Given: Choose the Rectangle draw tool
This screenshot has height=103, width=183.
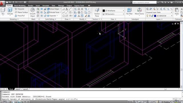Looking at the screenshot, I should coord(67,16).
